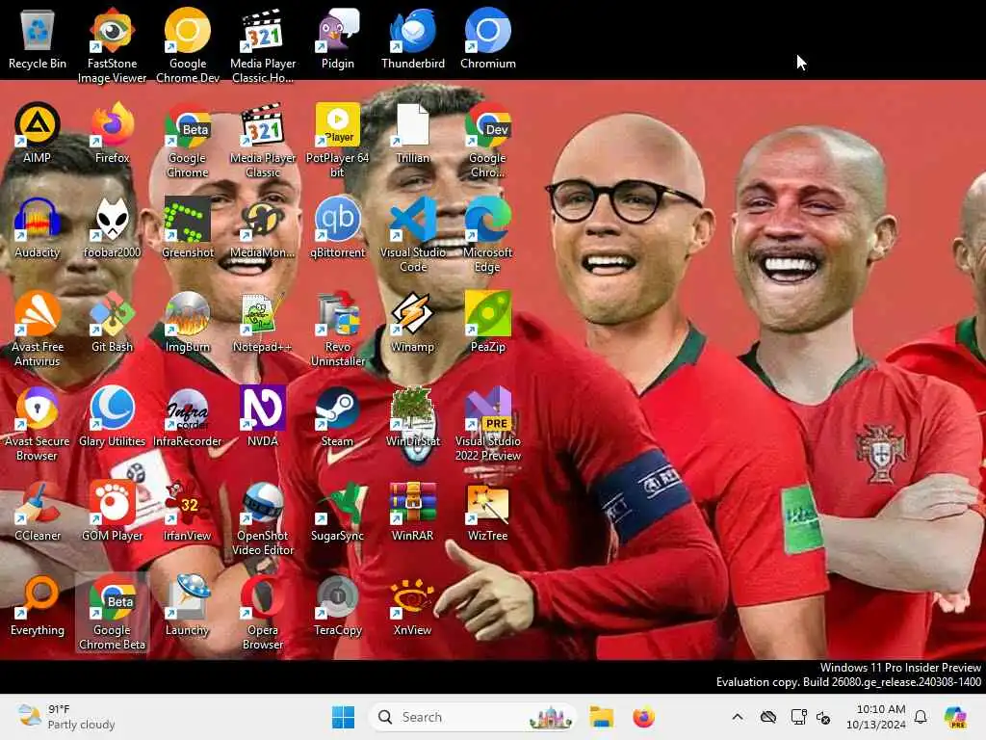986x740 pixels.
Task: Launch Chromium browser icon
Action: click(x=488, y=39)
